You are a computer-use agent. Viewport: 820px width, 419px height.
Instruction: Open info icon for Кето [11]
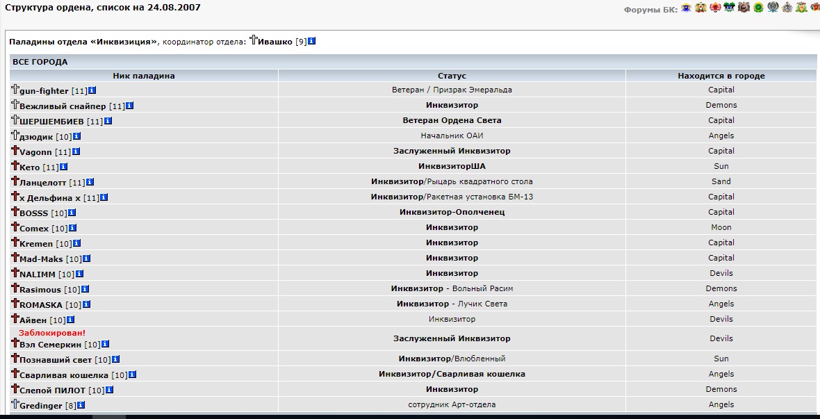click(64, 167)
